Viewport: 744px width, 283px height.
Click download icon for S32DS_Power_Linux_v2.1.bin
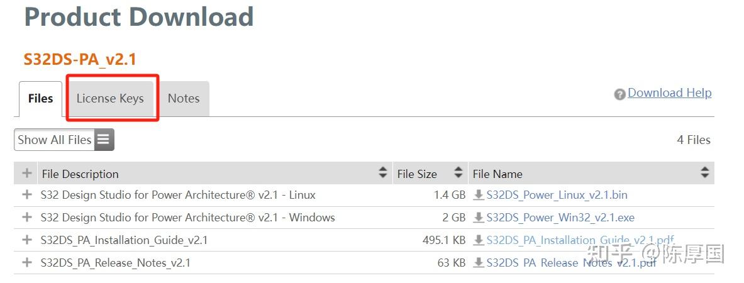[x=479, y=195]
